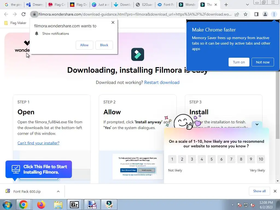This screenshot has height=210, width=280.
Task: Open Chrome from the taskbar
Action: click(x=24, y=205)
